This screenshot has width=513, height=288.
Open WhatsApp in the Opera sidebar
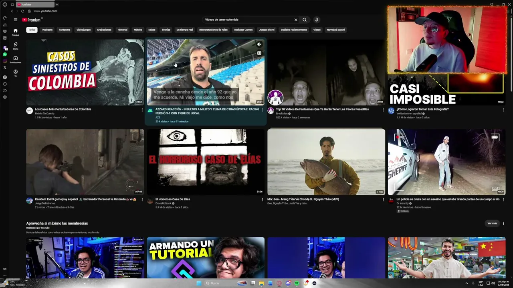(x=5, y=54)
